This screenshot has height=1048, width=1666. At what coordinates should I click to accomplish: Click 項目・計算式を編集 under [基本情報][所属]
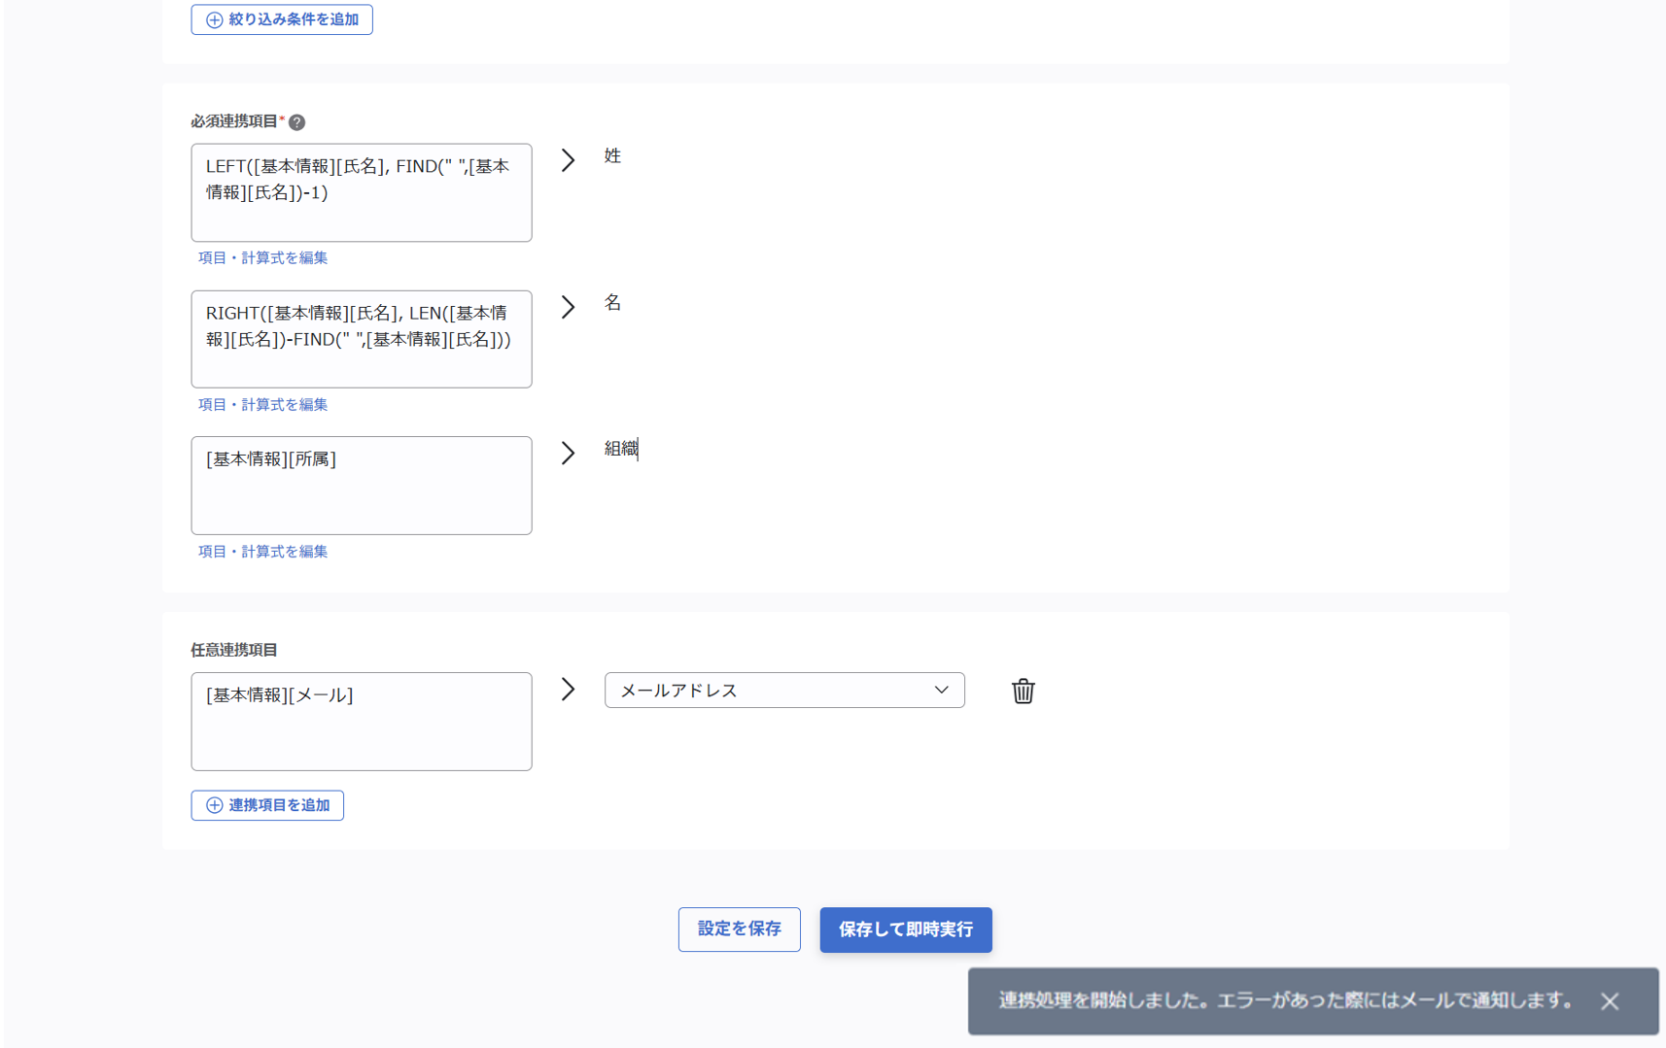click(x=262, y=552)
